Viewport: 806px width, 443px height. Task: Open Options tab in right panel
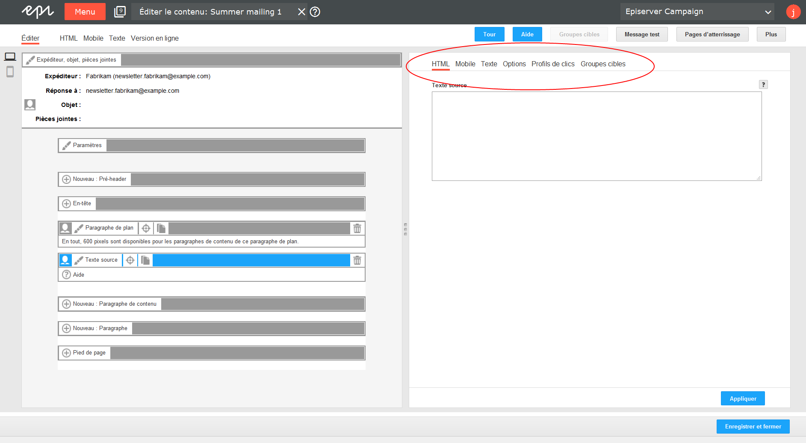pyautogui.click(x=514, y=64)
